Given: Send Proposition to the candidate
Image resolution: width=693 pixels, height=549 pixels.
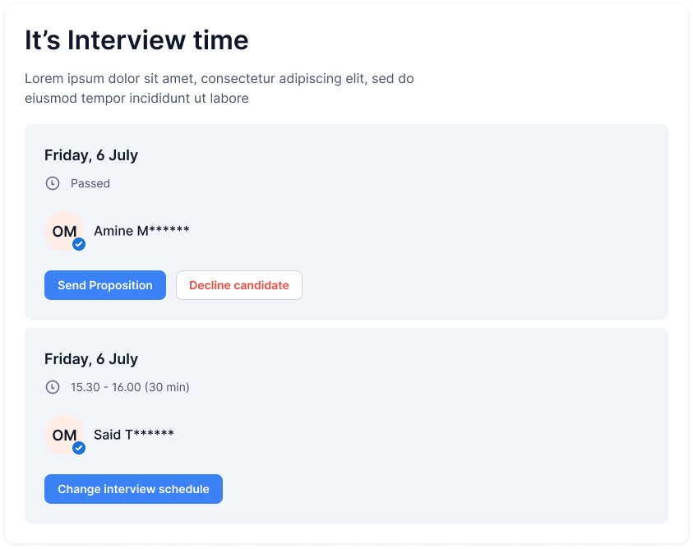Looking at the screenshot, I should pos(105,285).
